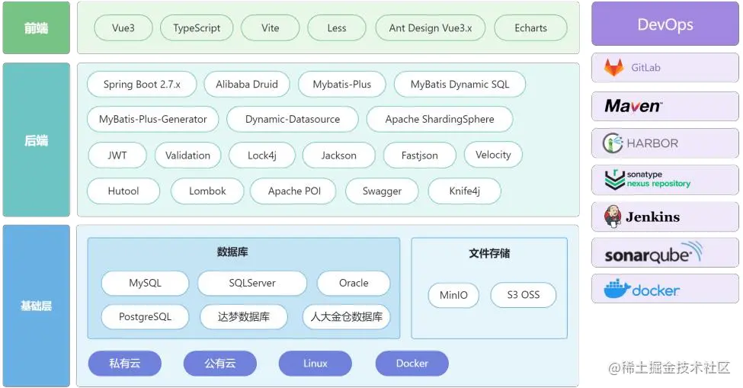Click the Jenkins butler mascot icon
Viewport: 743px width, 388px height.
coord(613,216)
